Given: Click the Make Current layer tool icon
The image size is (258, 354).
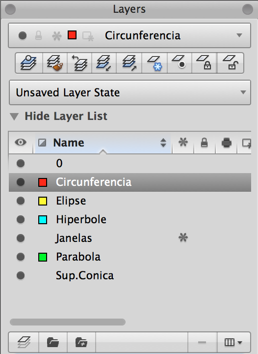Looking at the screenshot, I should point(28,63).
